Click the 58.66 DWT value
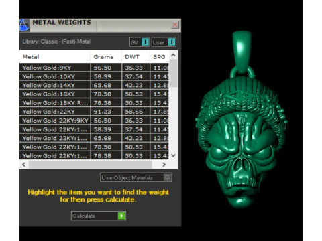The image size is (322, 241). tap(133, 112)
